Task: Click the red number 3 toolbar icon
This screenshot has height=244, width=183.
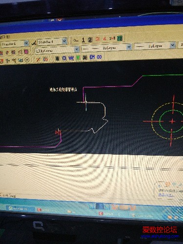Action: 98,39
